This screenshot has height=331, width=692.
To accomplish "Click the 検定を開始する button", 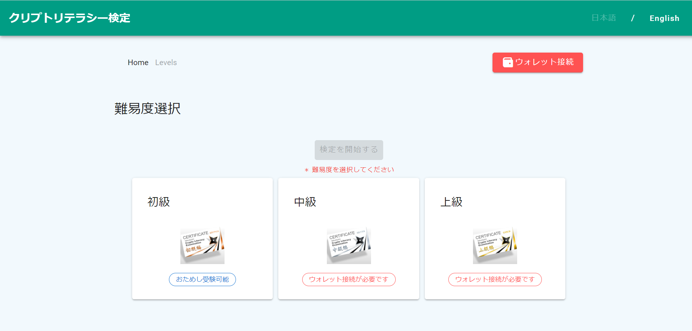I will 349,150.
